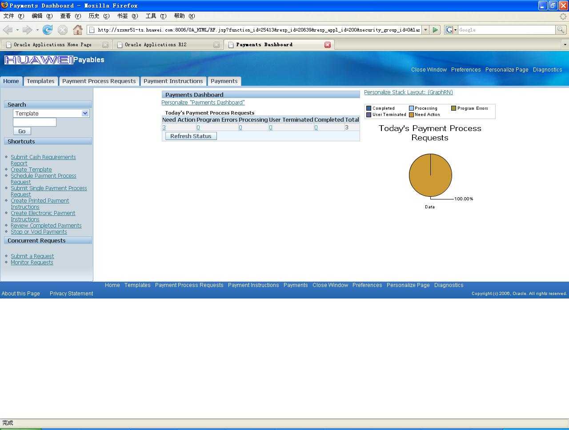This screenshot has height=430, width=569.
Task: Click the Program Errors count link
Action: click(x=198, y=127)
